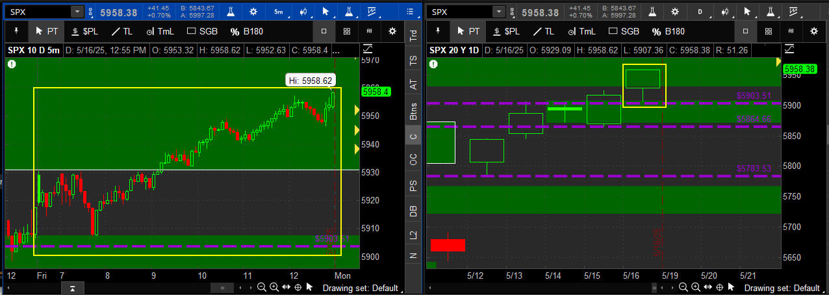The width and height of the screenshot is (829, 295).
Task: Open SPX symbol dropdown in left chart
Action: tap(77, 12)
